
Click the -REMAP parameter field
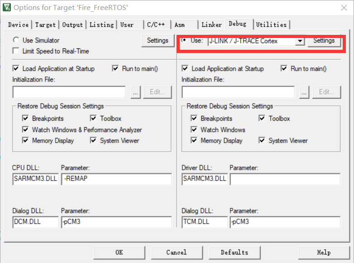pyautogui.click(x=116, y=179)
